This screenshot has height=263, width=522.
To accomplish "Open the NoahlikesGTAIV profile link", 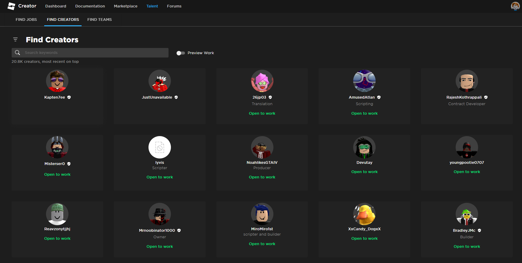I will [x=262, y=163].
